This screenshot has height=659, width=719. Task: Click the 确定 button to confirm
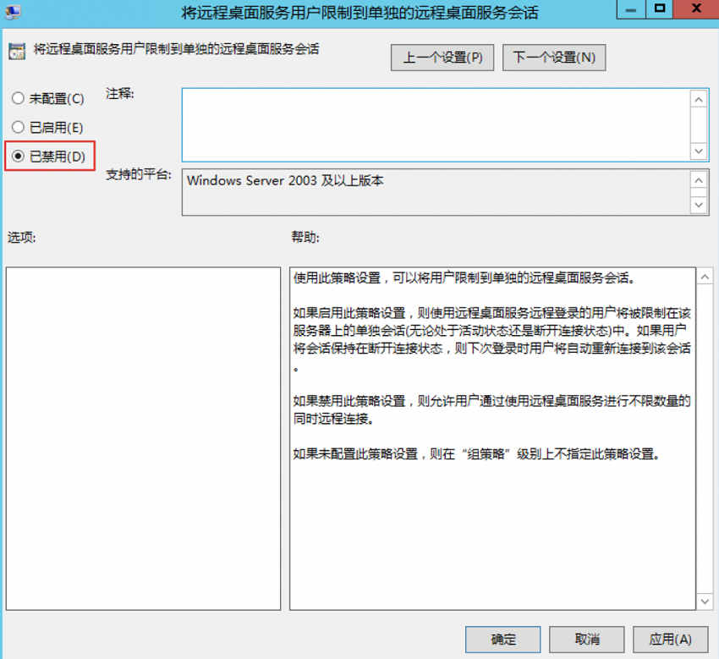tap(503, 639)
